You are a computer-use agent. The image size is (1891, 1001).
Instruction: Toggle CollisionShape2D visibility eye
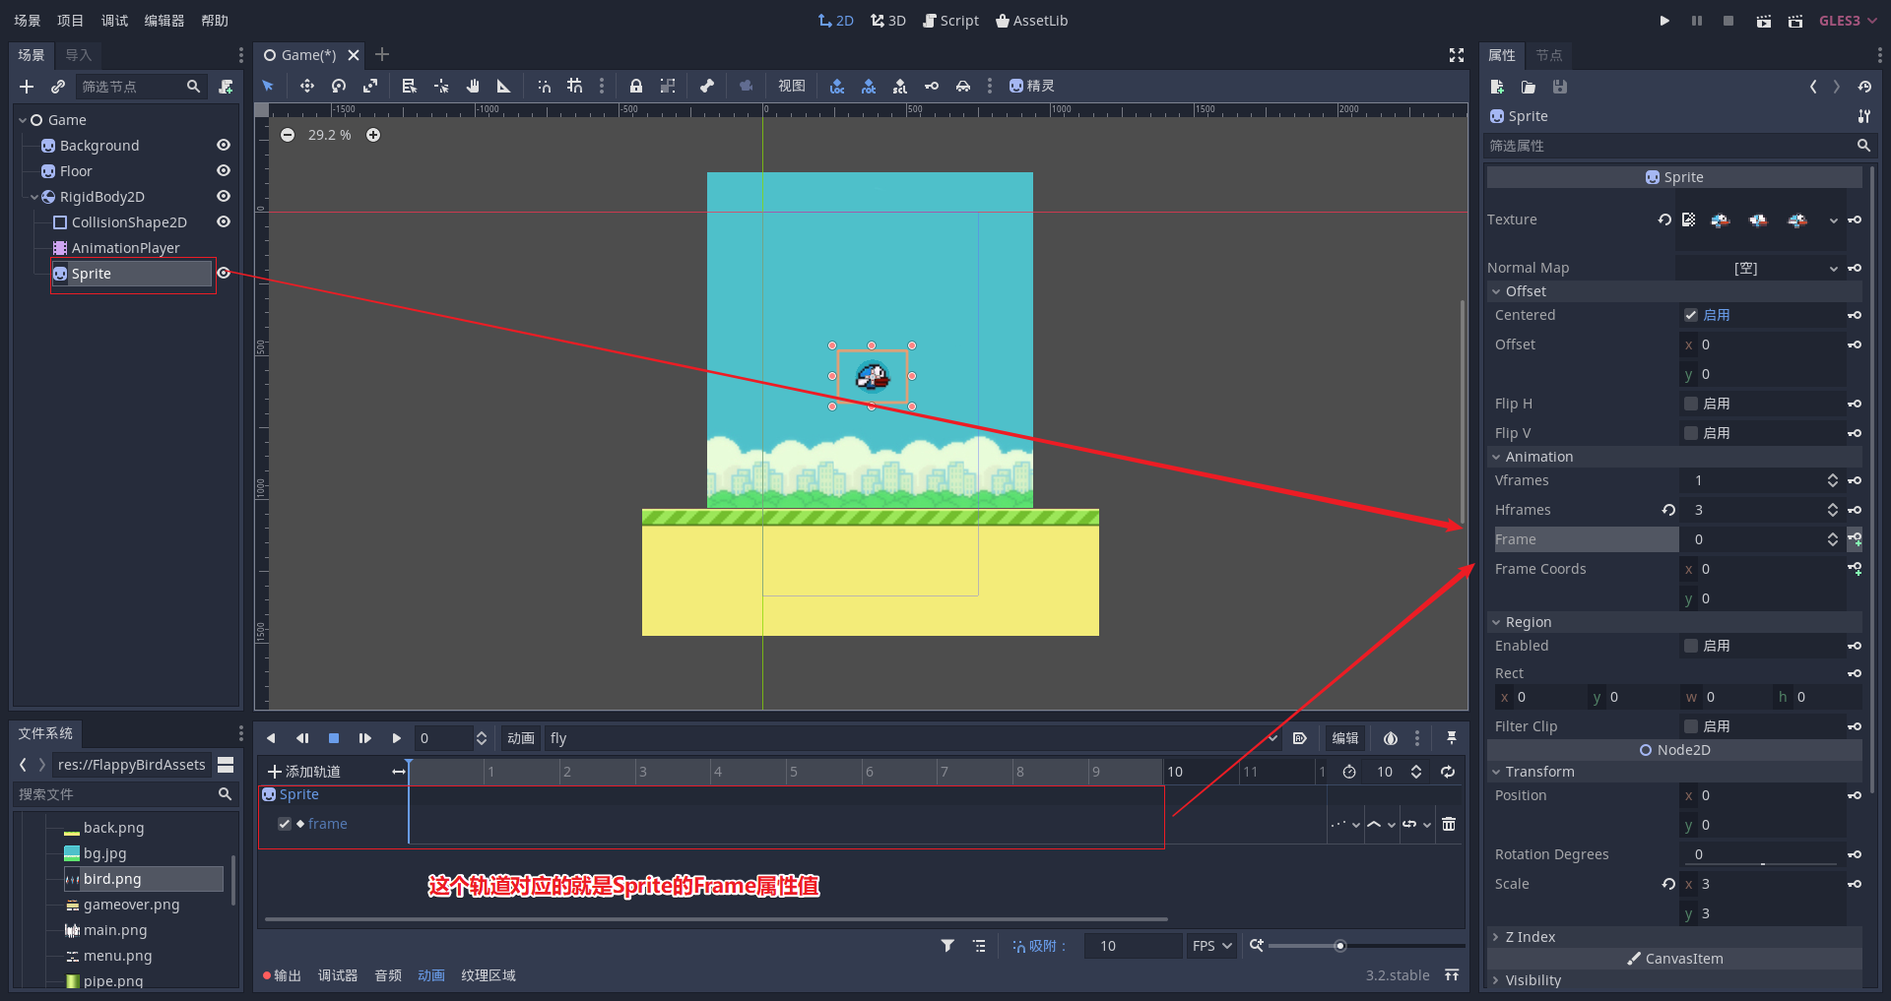tap(224, 221)
